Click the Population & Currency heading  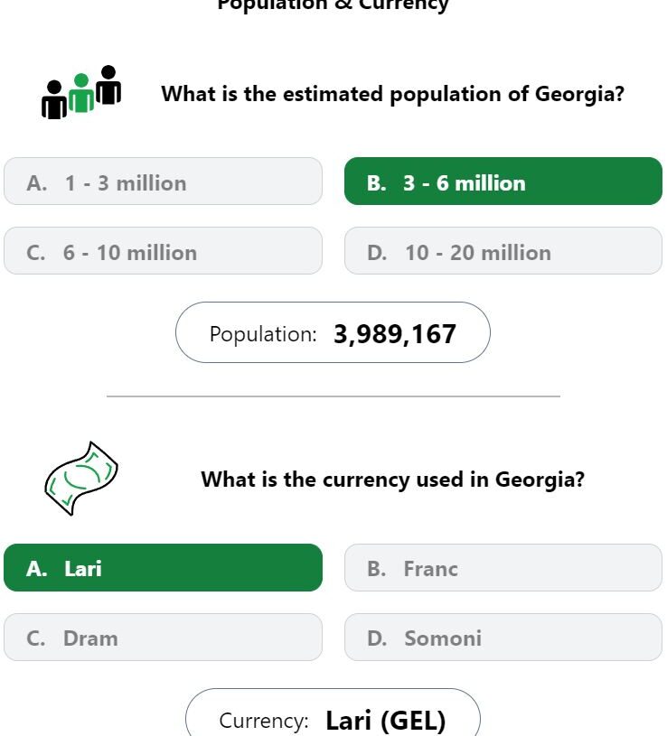tap(333, 5)
